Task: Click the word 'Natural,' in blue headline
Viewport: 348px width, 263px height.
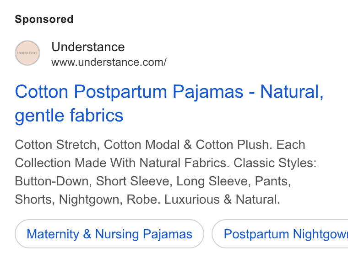Action: click(292, 92)
